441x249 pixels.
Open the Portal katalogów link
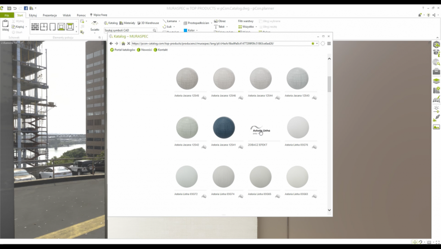123,50
